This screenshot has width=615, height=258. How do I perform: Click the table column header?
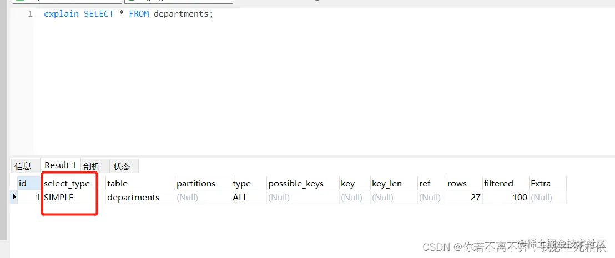(140, 184)
